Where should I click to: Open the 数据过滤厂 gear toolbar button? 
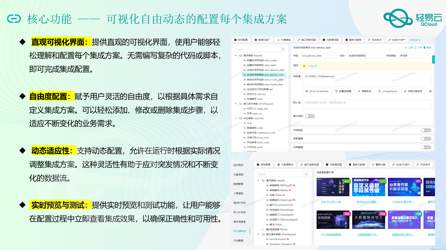pos(262,40)
